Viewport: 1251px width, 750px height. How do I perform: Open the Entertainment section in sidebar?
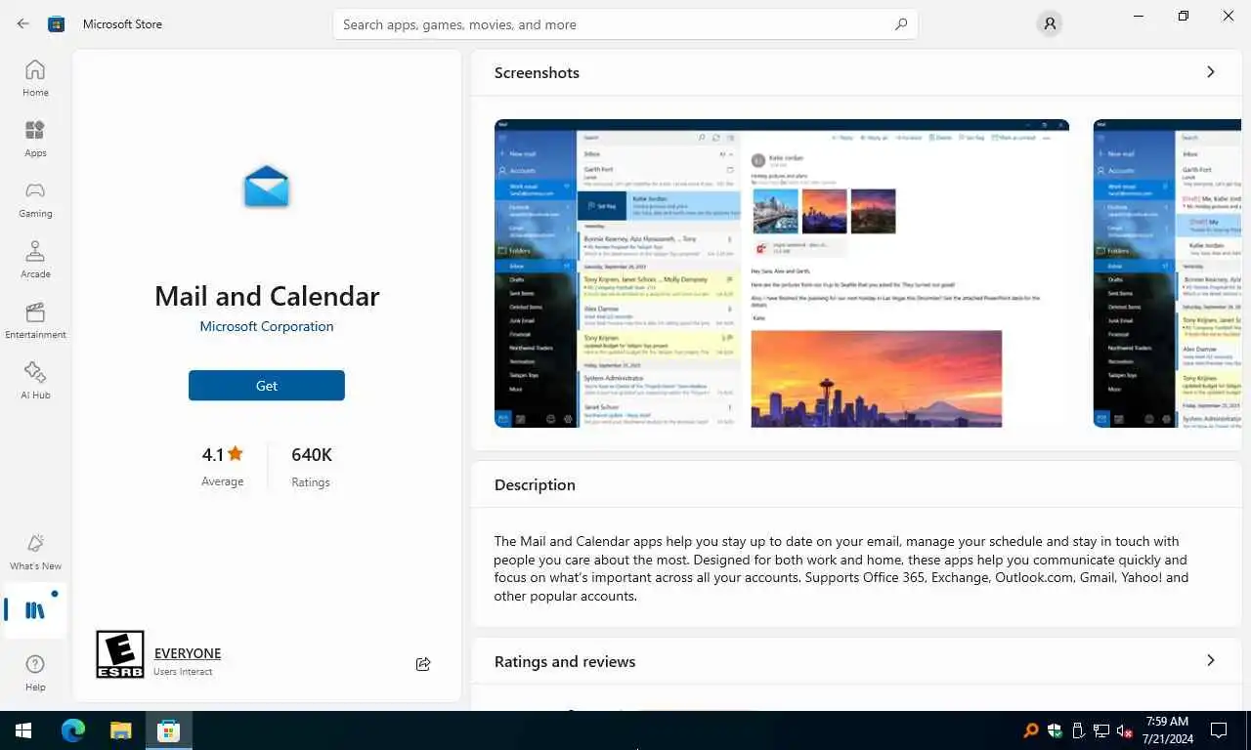tap(35, 320)
